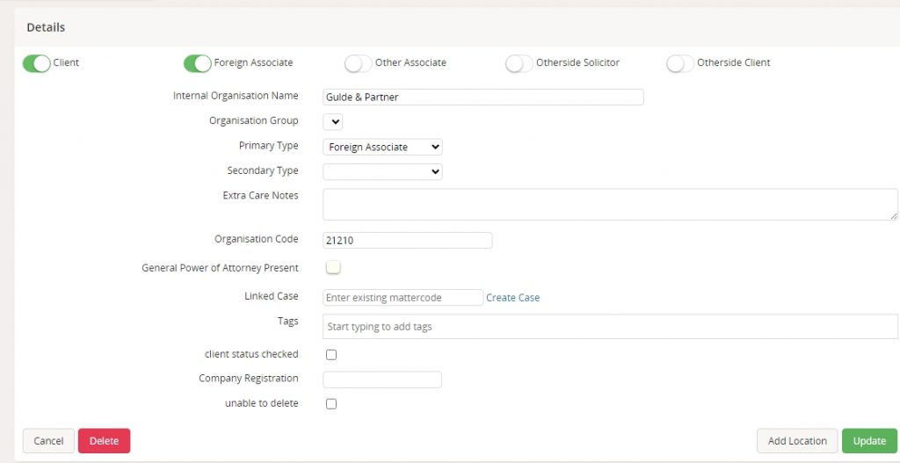The height and width of the screenshot is (463, 900).
Task: Disable the Foreign Associate toggle
Action: (x=198, y=63)
